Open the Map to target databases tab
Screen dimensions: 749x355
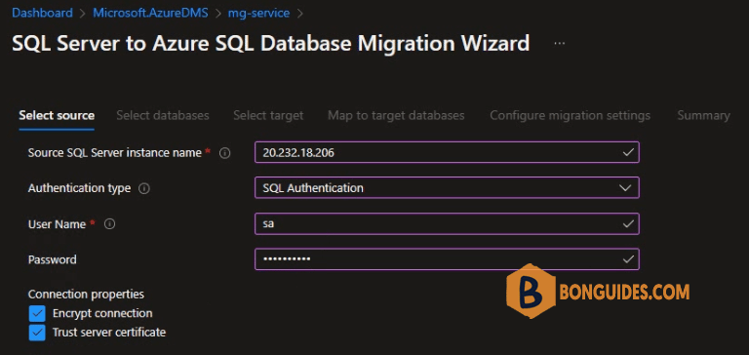pyautogui.click(x=396, y=116)
